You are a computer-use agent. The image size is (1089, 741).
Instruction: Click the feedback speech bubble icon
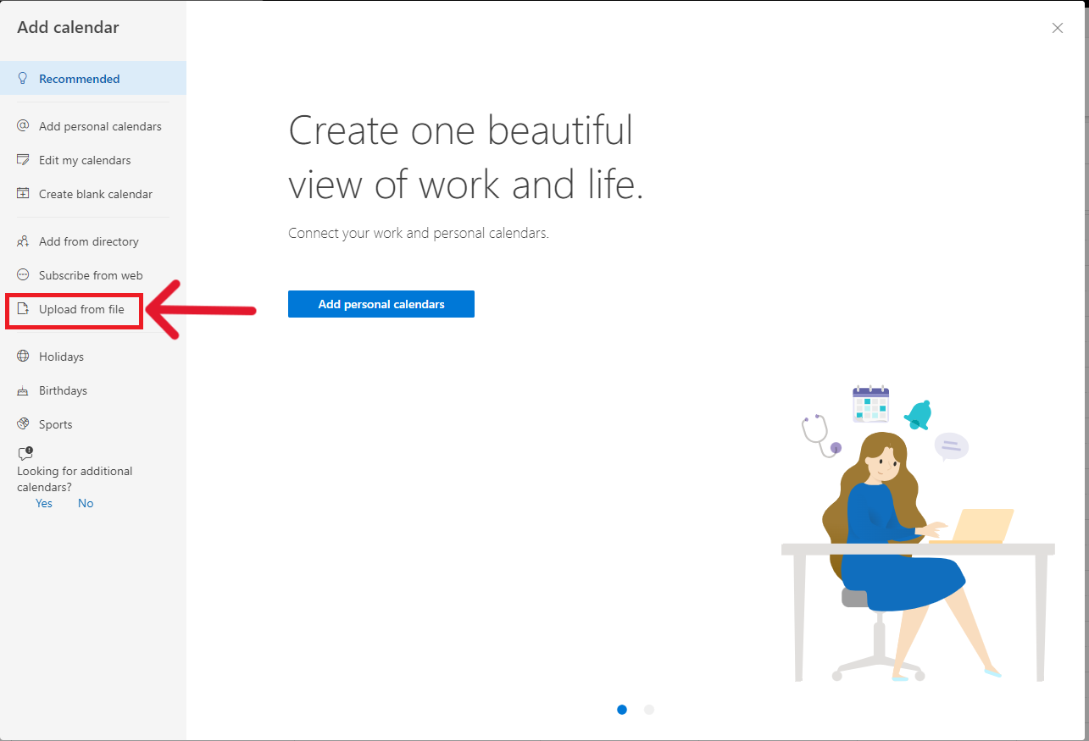pos(25,453)
